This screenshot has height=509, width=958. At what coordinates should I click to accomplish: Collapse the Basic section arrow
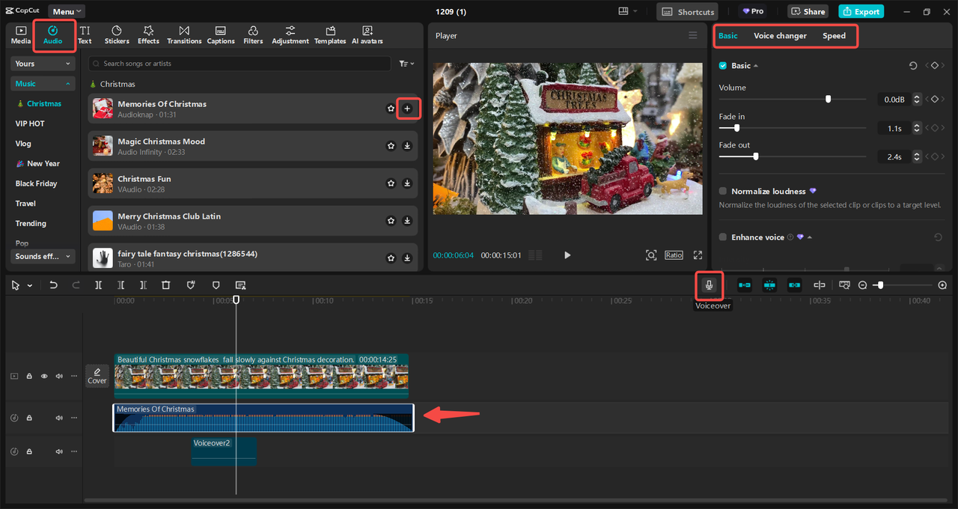[756, 66]
